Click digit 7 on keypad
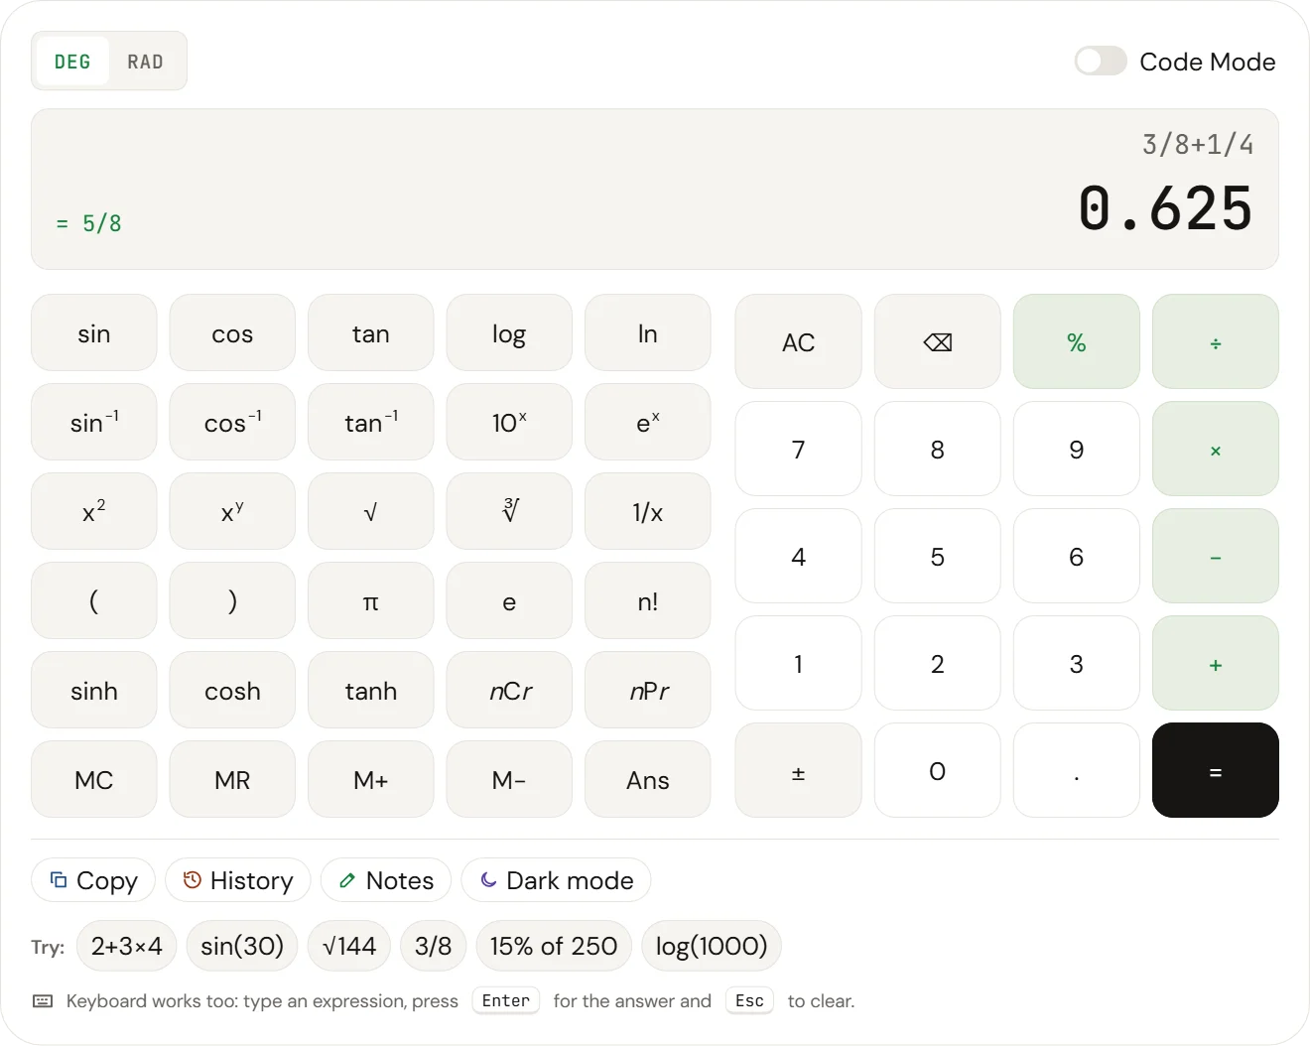 [798, 449]
